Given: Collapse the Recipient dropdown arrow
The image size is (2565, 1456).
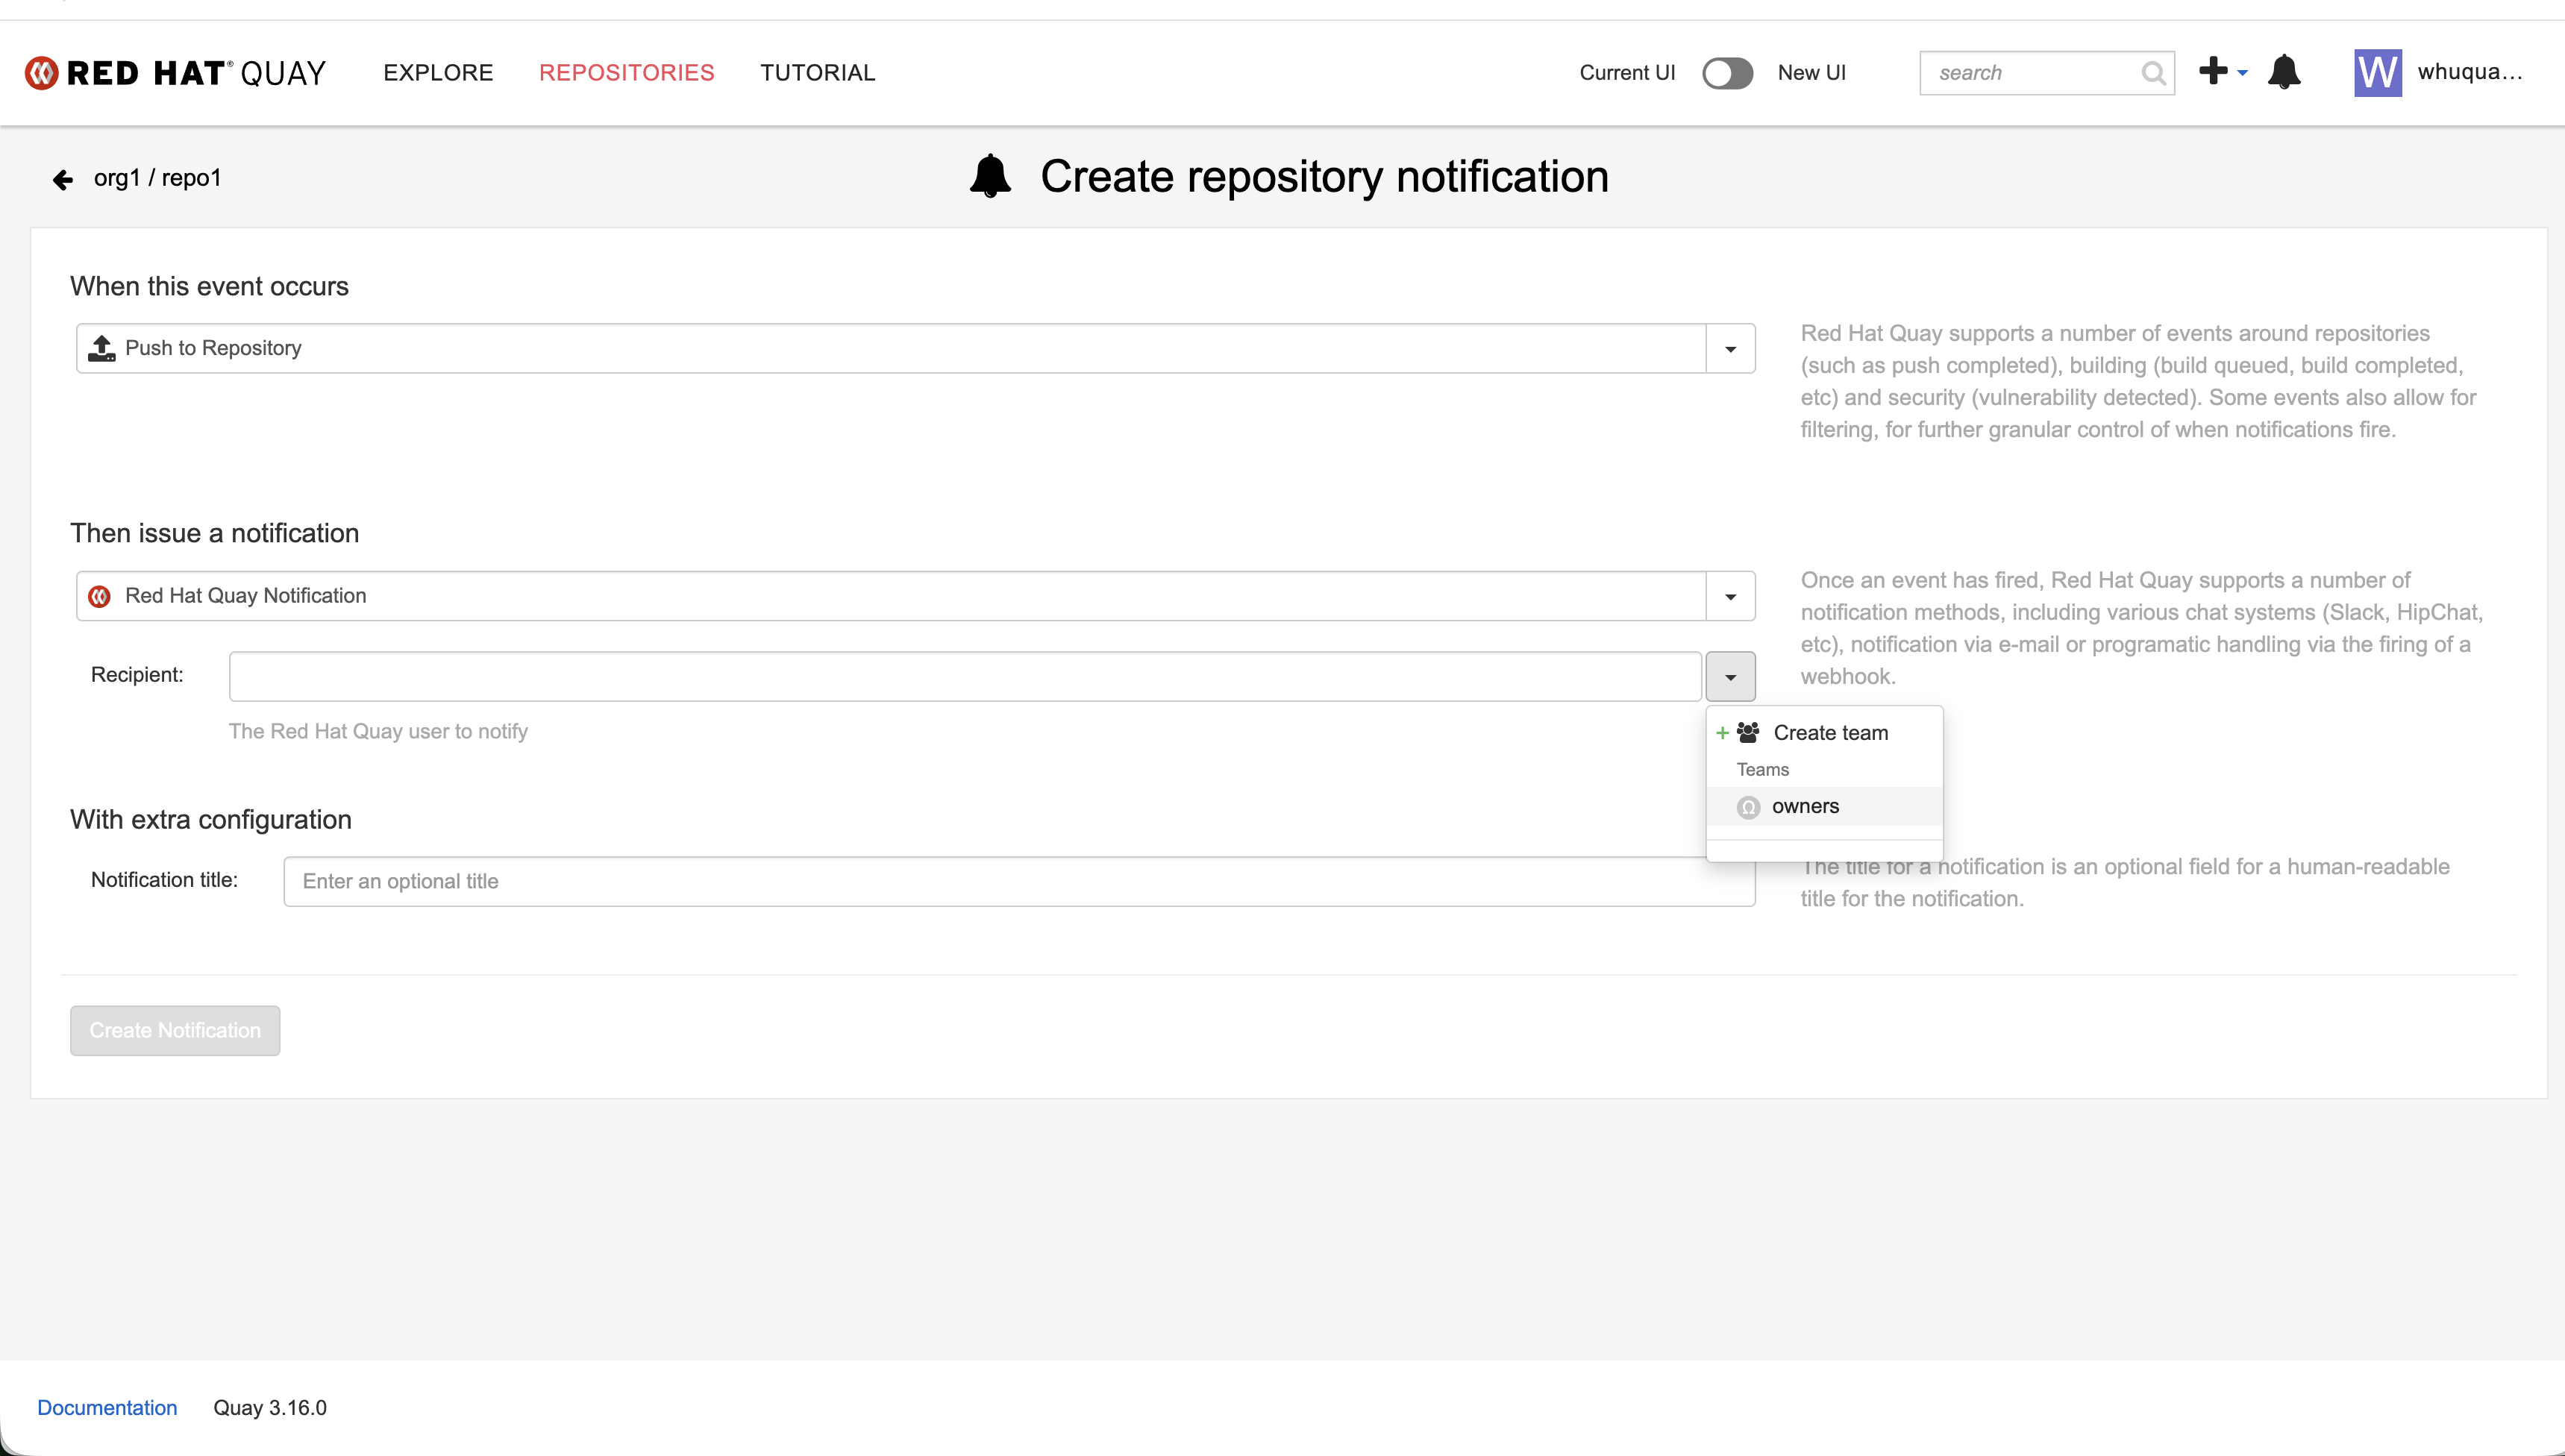Looking at the screenshot, I should coord(1730,677).
